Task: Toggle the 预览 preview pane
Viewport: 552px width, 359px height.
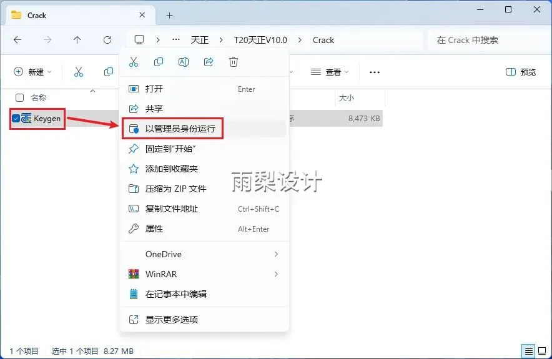Action: pyautogui.click(x=521, y=72)
